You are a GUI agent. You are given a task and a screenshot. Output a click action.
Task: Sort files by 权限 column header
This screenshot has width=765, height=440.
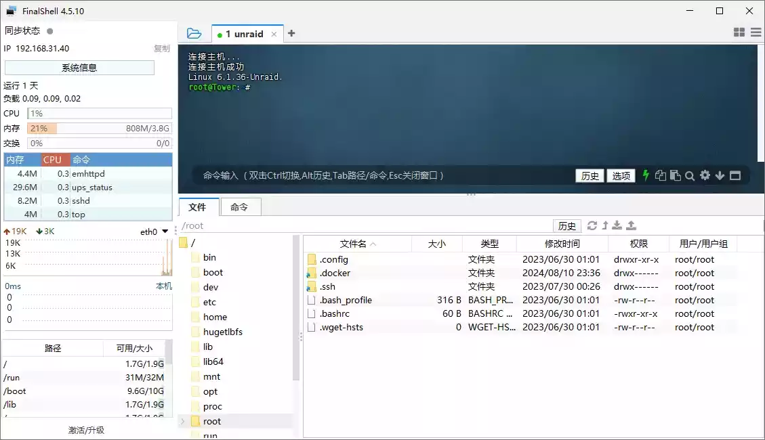coord(639,244)
